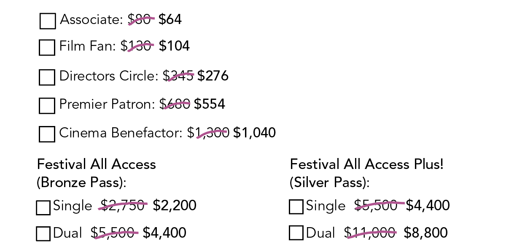Check the Bronze Pass Single checkbox
Image resolution: width=506 pixels, height=252 pixels.
(x=43, y=207)
